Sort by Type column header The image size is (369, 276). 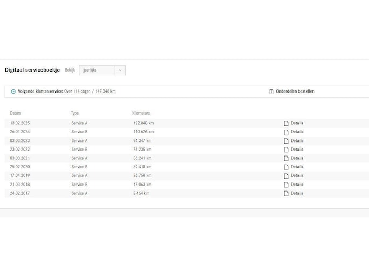point(75,113)
